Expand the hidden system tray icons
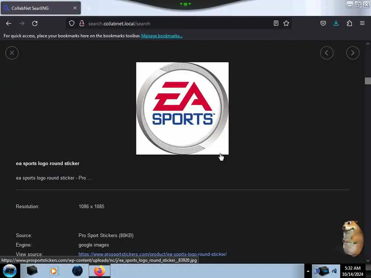The image size is (371, 278). [308, 271]
